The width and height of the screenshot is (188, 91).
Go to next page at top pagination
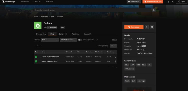pyautogui.click(x=41, y=46)
